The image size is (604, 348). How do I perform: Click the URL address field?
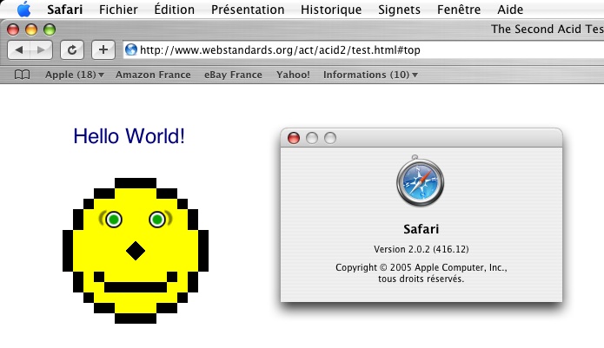[x=363, y=49]
